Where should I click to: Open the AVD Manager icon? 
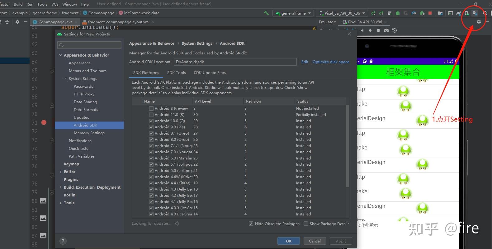(467, 13)
